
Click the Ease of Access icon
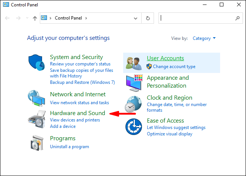[133, 127]
